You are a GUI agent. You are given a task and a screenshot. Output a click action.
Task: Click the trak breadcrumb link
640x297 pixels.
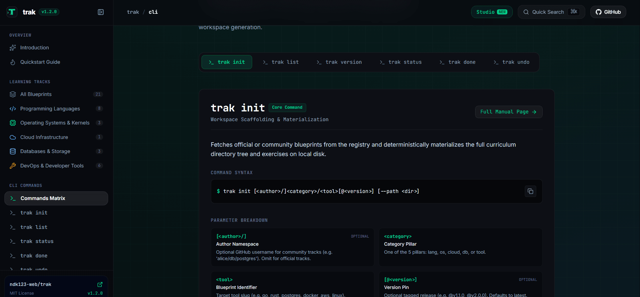[x=133, y=12]
